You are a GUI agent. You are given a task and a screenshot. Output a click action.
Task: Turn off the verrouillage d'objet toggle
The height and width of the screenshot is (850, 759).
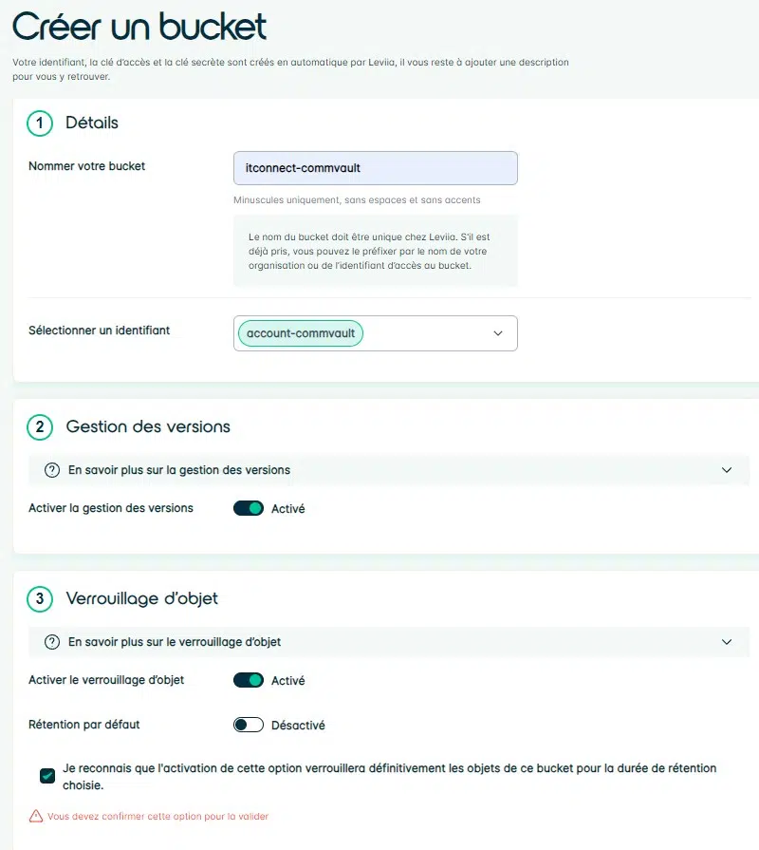(x=249, y=680)
